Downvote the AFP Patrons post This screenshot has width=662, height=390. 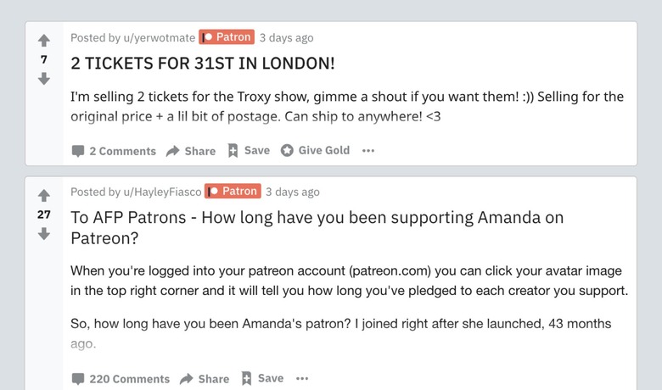[44, 233]
